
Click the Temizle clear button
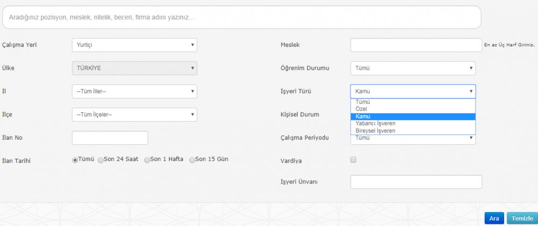pos(522,218)
